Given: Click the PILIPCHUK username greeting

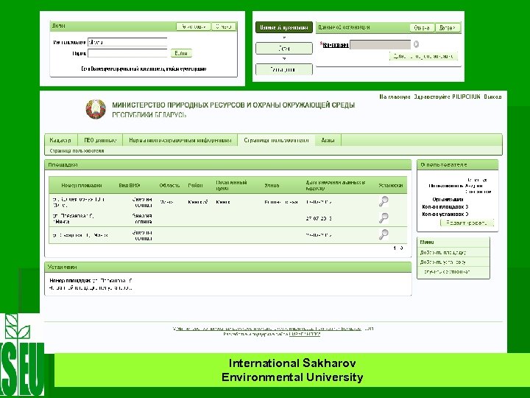Looking at the screenshot, I should coord(448,97).
